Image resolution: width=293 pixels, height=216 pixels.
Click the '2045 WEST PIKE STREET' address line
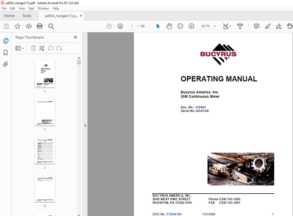[x=172, y=199]
